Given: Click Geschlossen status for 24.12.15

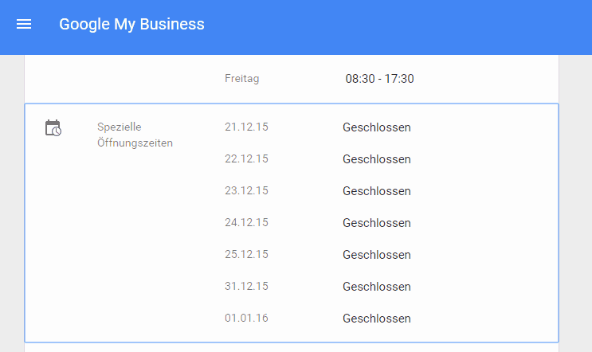Looking at the screenshot, I should 376,223.
